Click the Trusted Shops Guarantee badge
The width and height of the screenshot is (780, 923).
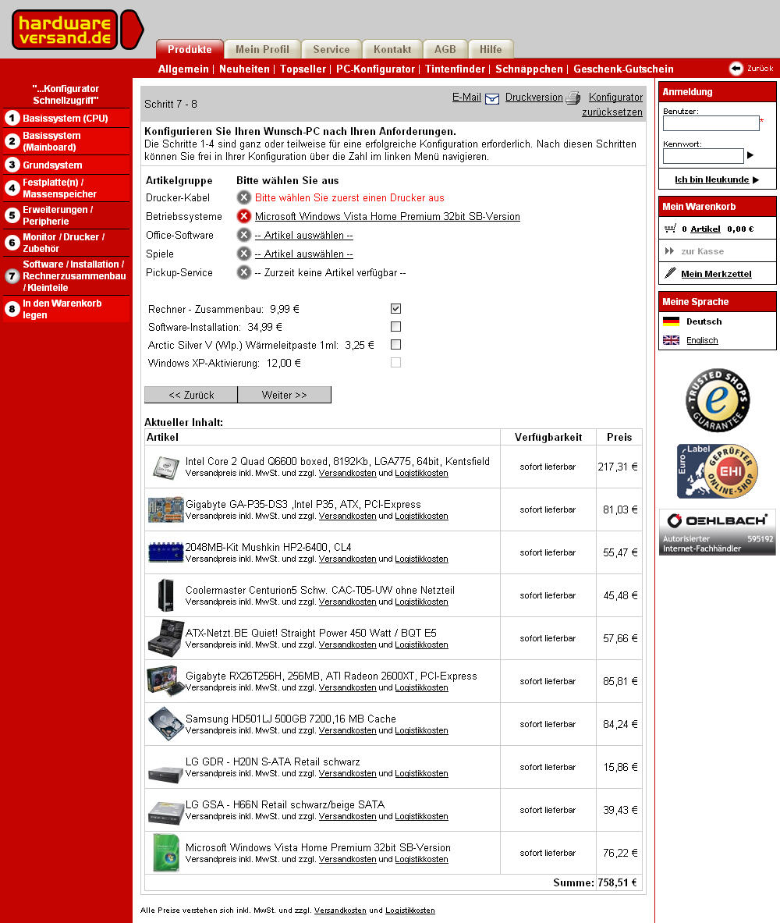click(x=717, y=400)
